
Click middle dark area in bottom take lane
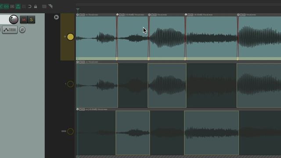tap(167, 133)
